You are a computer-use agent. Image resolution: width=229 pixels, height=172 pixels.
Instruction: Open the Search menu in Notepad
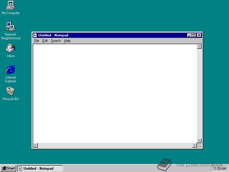(56, 41)
